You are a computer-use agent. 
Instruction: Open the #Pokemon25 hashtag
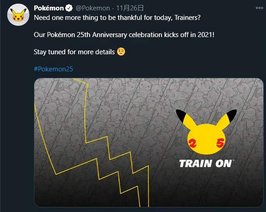pos(53,69)
